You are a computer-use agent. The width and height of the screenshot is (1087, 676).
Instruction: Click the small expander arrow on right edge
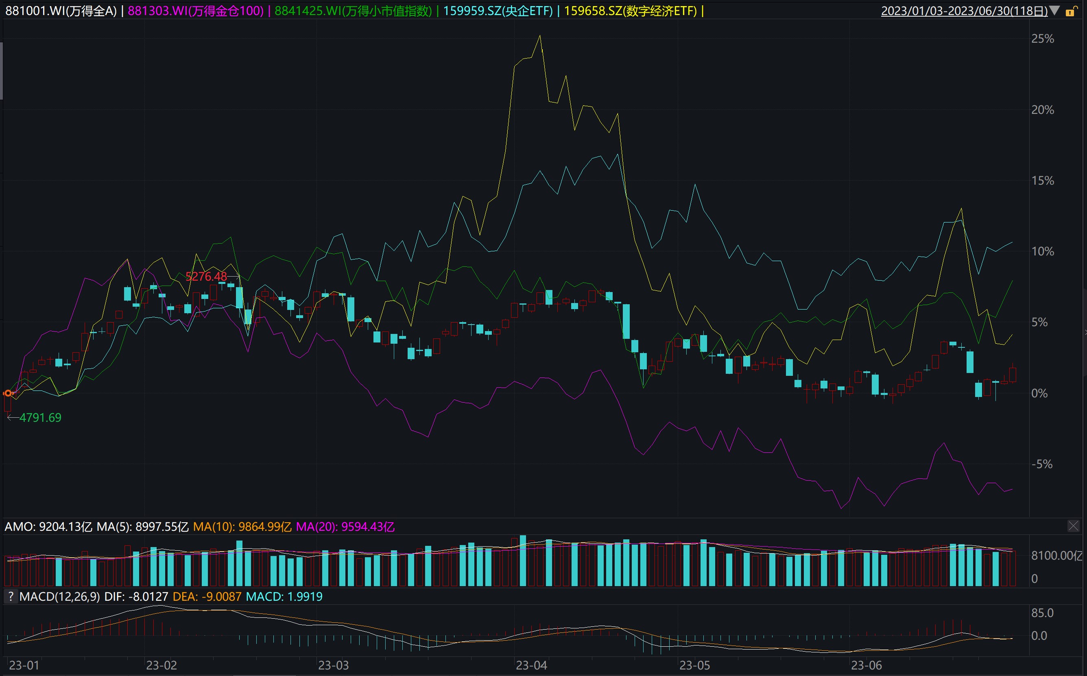pos(1085,332)
